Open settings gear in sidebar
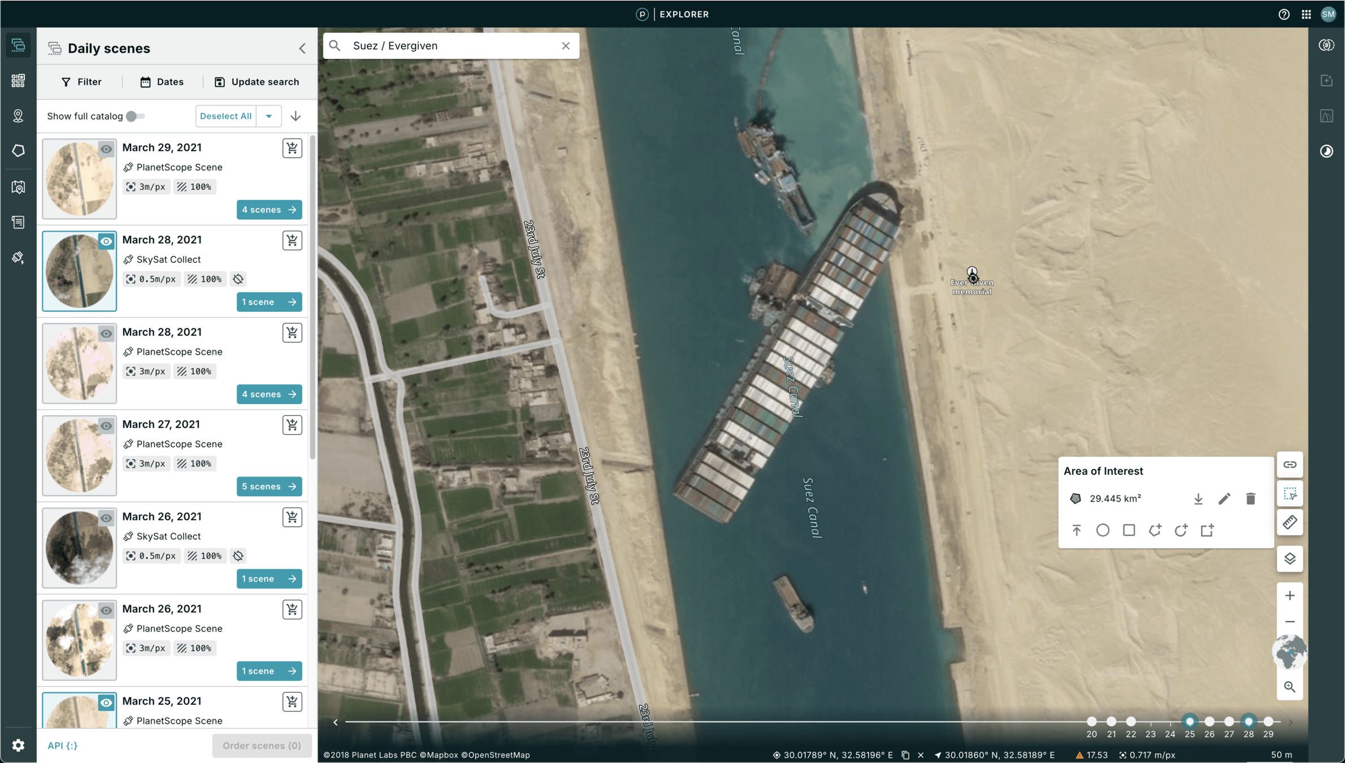 [18, 745]
